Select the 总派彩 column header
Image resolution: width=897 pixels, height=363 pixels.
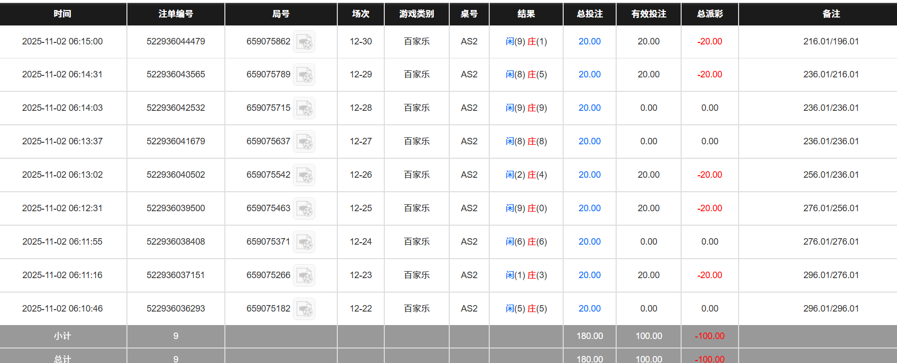click(x=710, y=14)
